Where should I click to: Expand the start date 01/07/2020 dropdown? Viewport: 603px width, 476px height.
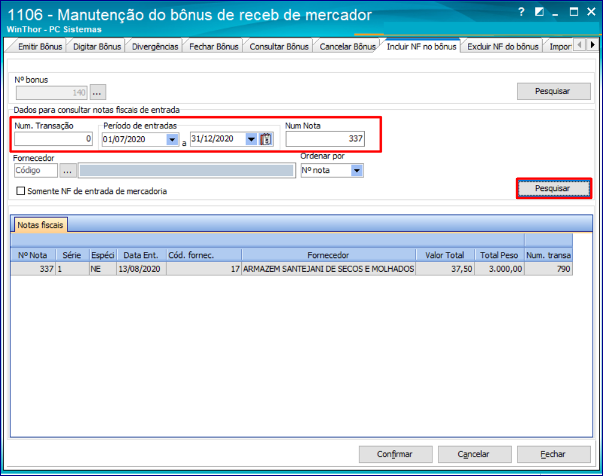click(172, 139)
